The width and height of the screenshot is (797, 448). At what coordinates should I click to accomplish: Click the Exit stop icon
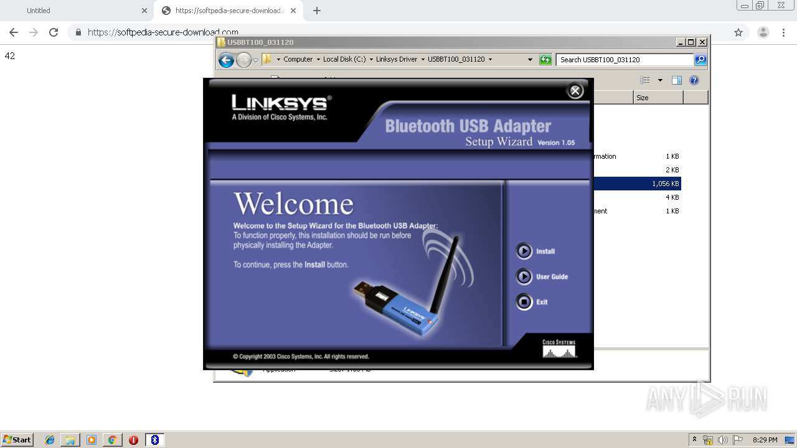(524, 302)
